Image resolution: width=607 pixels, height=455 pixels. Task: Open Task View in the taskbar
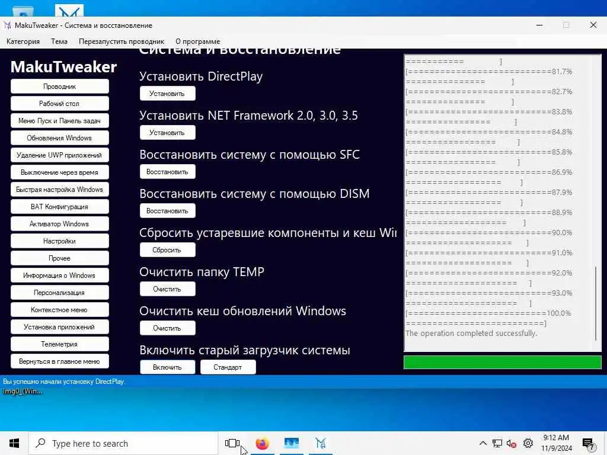(x=232, y=443)
